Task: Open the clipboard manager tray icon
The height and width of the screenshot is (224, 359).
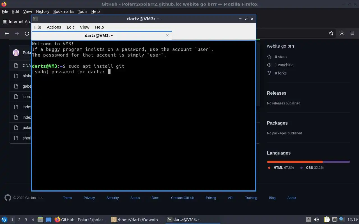Action: point(327,220)
